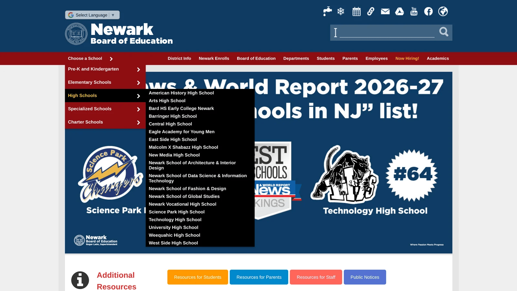Expand Elementary Schools submenu
Viewport: 517px width, 291px height.
coord(105,82)
